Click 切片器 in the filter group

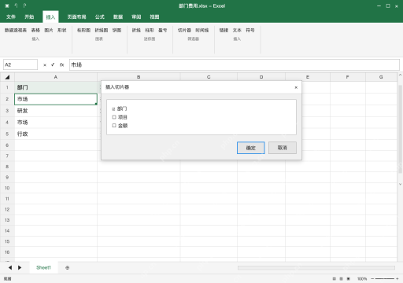point(184,31)
